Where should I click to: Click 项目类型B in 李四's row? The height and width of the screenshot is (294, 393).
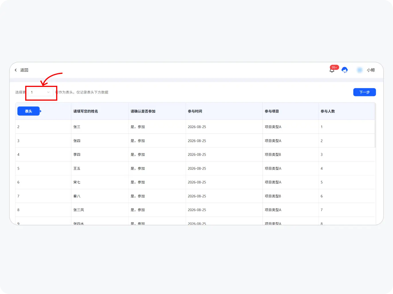pos(273,155)
